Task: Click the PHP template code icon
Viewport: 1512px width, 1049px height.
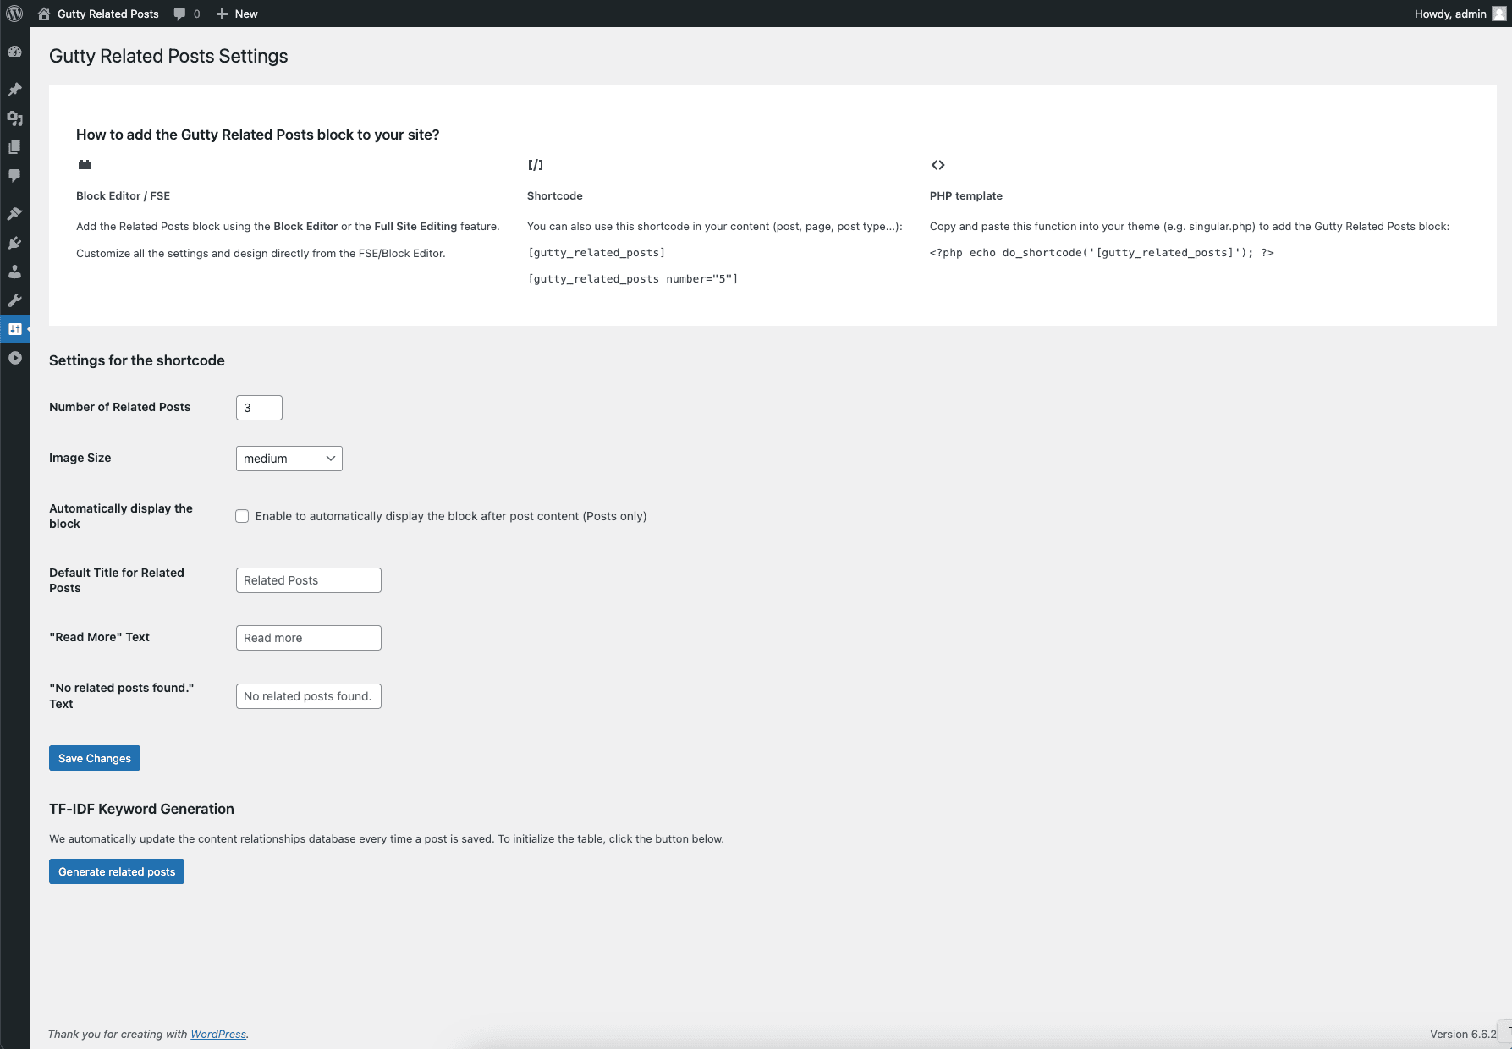Action: pyautogui.click(x=937, y=165)
